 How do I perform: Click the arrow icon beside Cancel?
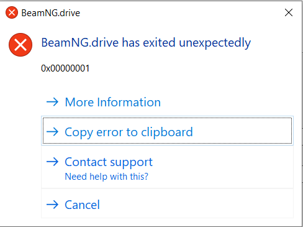[53, 205]
